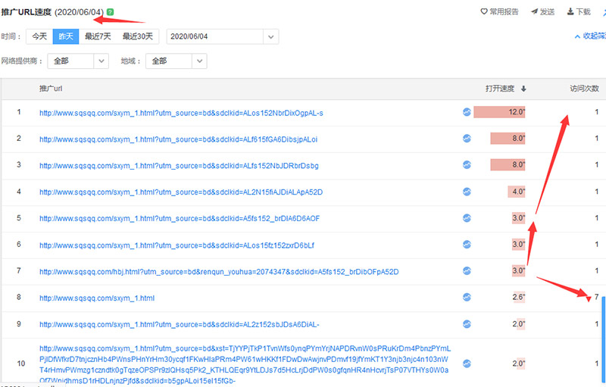Sort by the 打开速度 arrow
This screenshot has width=606, height=387.
[523, 89]
